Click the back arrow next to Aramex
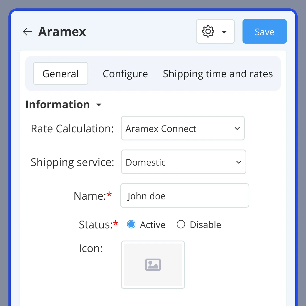 [x=27, y=32]
